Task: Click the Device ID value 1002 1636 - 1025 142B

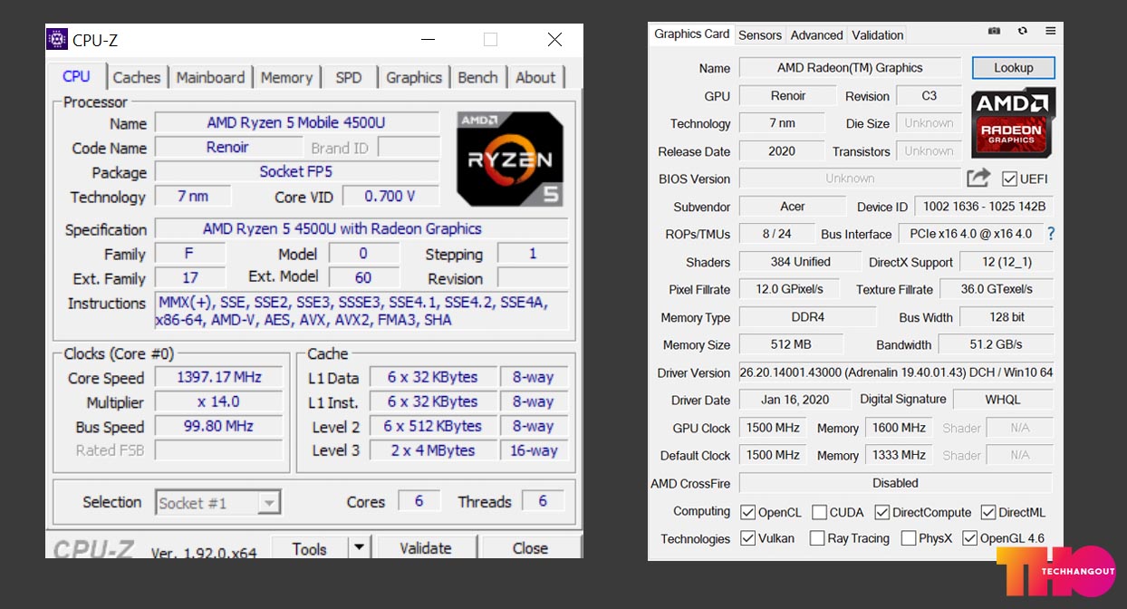Action: pyautogui.click(x=984, y=207)
